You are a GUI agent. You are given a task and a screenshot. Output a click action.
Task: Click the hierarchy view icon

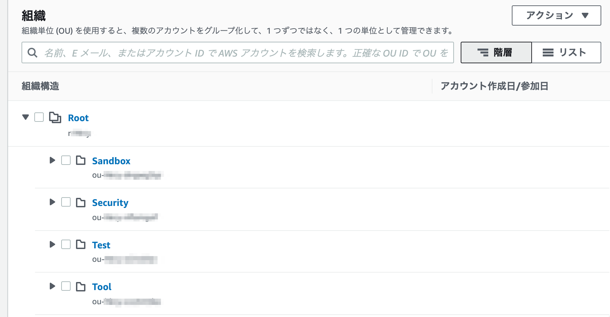click(x=483, y=52)
